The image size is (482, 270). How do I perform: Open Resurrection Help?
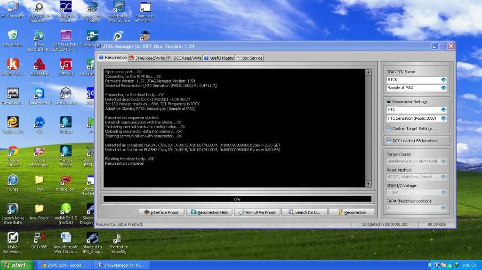click(209, 212)
